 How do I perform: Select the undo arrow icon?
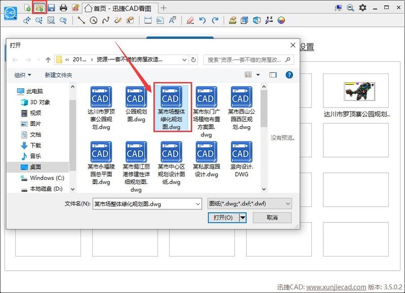point(202,20)
